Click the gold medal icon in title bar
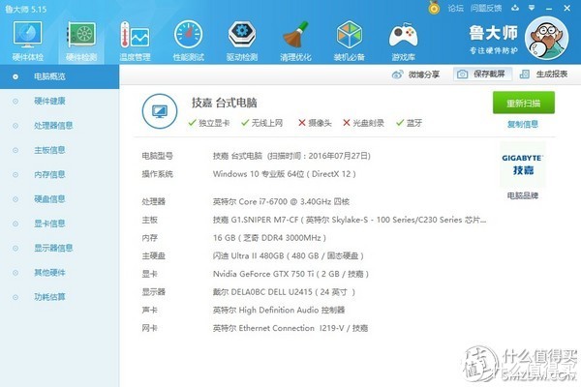 pos(434,8)
